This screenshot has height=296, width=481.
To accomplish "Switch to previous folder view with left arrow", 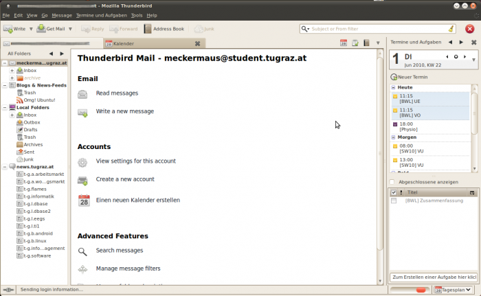I will tap(51, 54).
